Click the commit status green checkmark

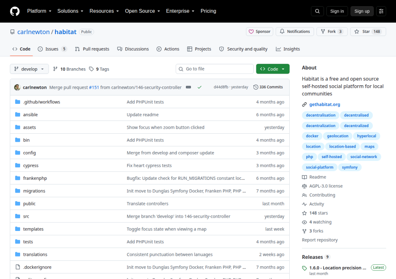pyautogui.click(x=200, y=87)
